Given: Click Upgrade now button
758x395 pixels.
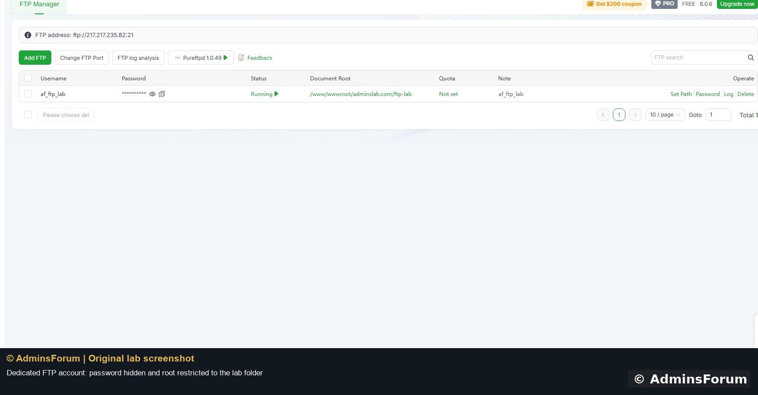Looking at the screenshot, I should click(737, 4).
